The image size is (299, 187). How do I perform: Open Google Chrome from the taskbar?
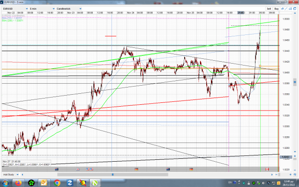[57, 183]
